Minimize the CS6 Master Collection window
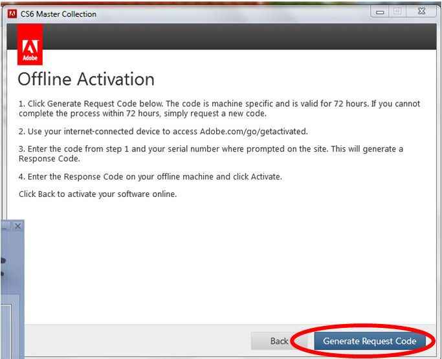Image resolution: width=442 pixels, height=359 pixels. pyautogui.click(x=380, y=12)
